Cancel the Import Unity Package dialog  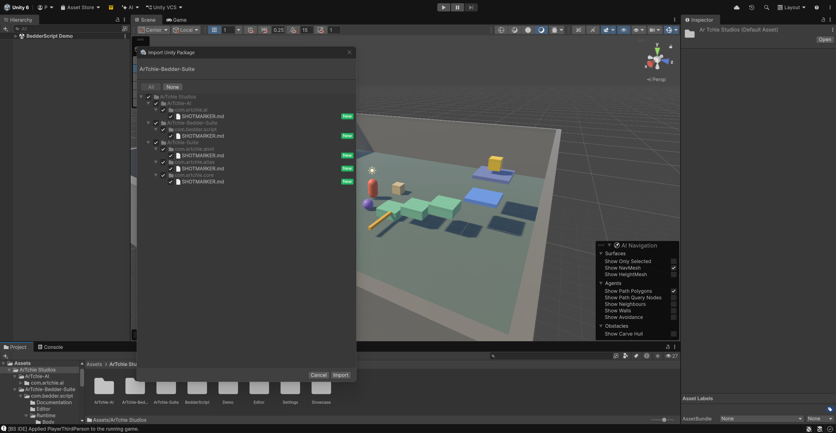[318, 375]
